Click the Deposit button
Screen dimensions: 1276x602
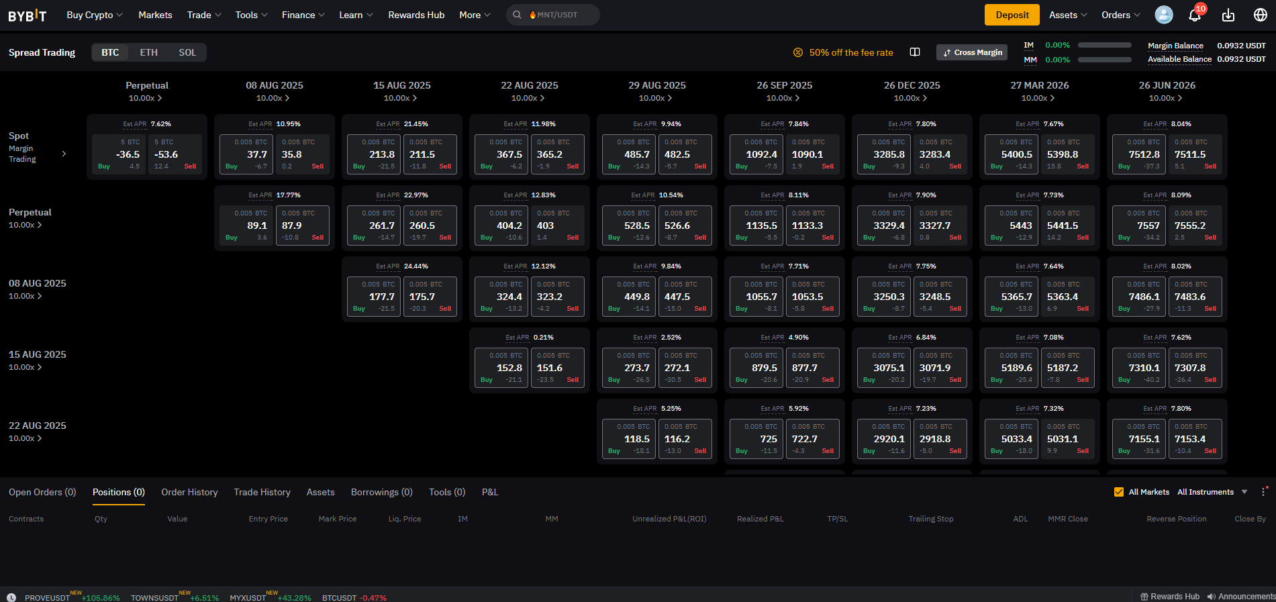pyautogui.click(x=1012, y=15)
